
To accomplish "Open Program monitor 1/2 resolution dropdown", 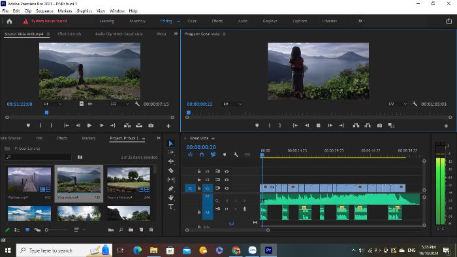I will click(397, 104).
